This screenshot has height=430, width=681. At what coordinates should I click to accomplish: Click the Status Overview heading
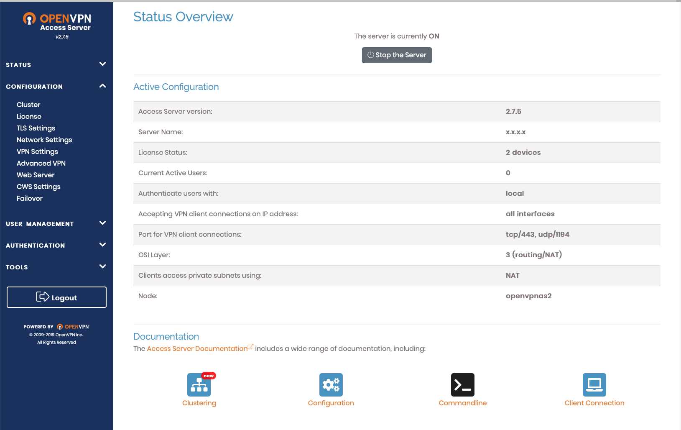click(x=183, y=17)
